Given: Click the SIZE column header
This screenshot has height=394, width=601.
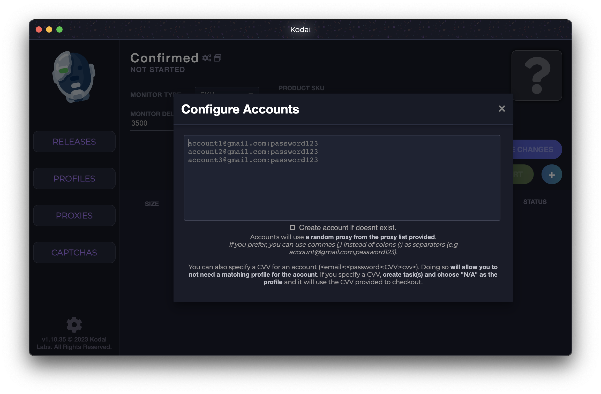Looking at the screenshot, I should coord(152,204).
